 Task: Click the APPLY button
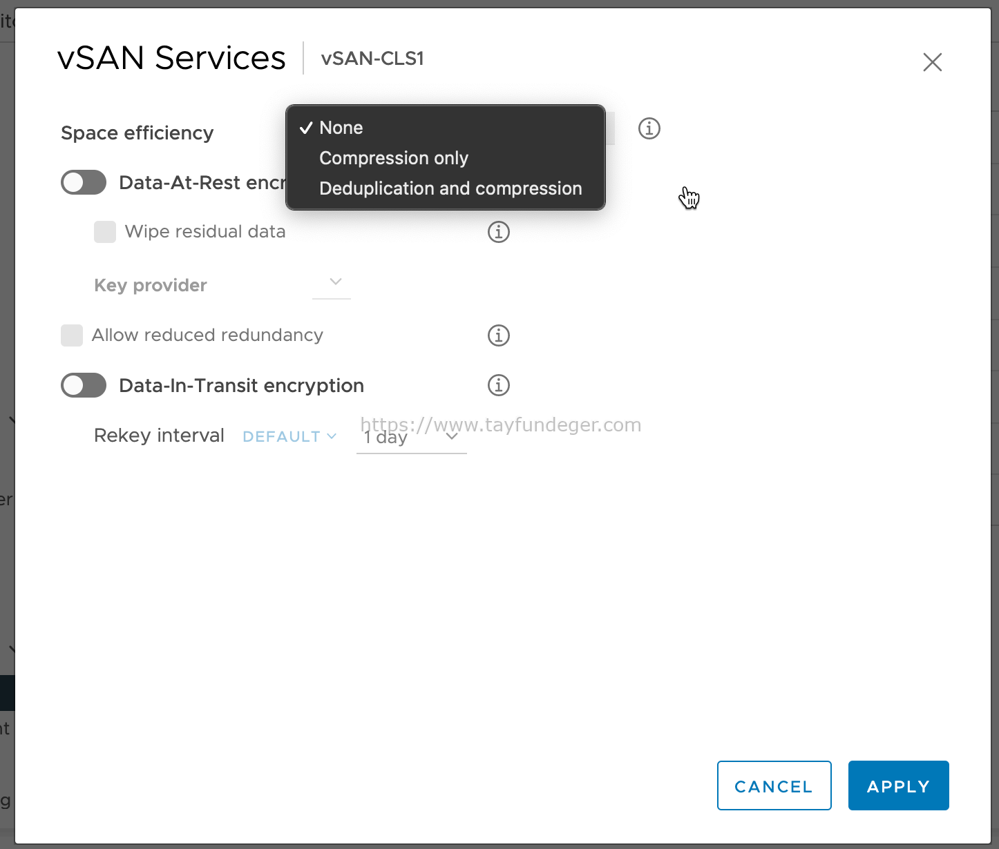pyautogui.click(x=899, y=785)
